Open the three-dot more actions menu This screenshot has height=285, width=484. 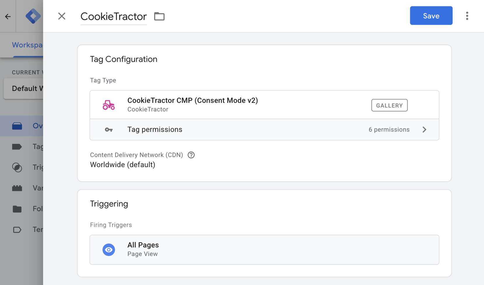point(467,16)
